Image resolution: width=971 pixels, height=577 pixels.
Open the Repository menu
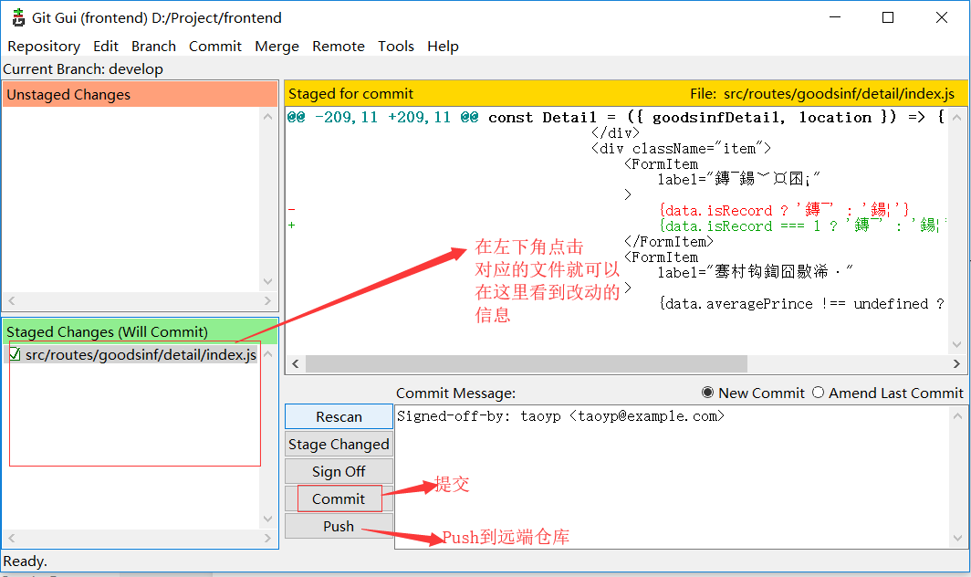(44, 47)
